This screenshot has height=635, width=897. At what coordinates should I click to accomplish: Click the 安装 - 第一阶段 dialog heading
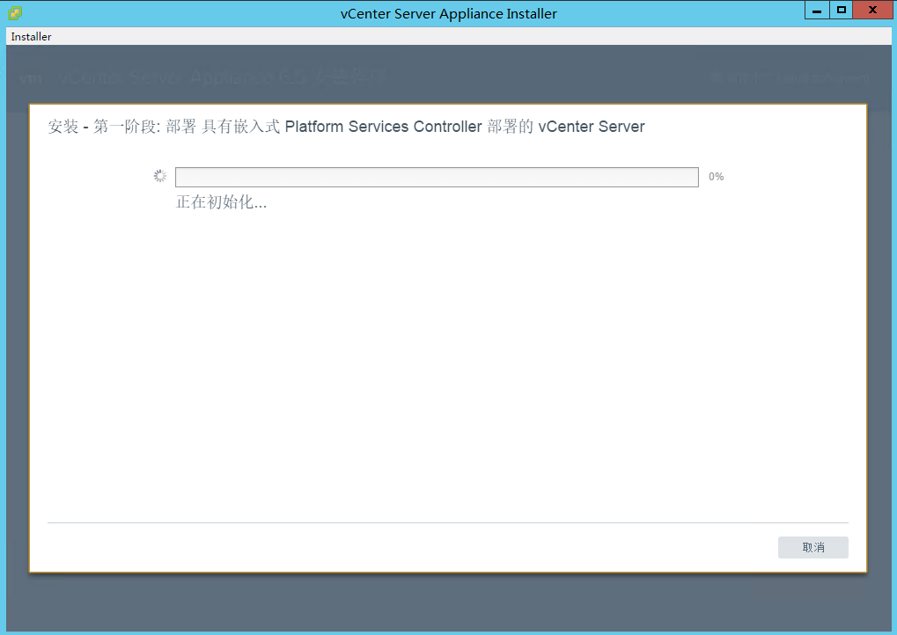pos(346,127)
